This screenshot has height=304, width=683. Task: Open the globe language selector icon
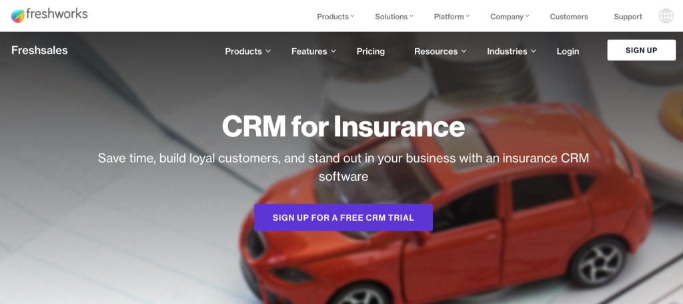click(666, 16)
